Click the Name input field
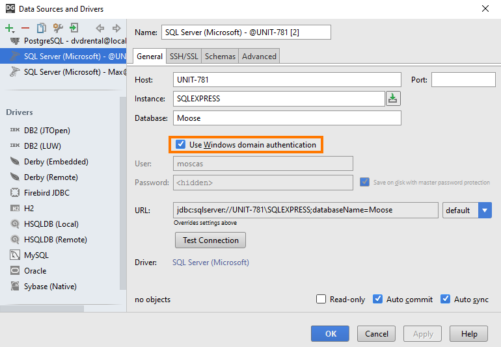The width and height of the screenshot is (501, 347). click(x=246, y=32)
